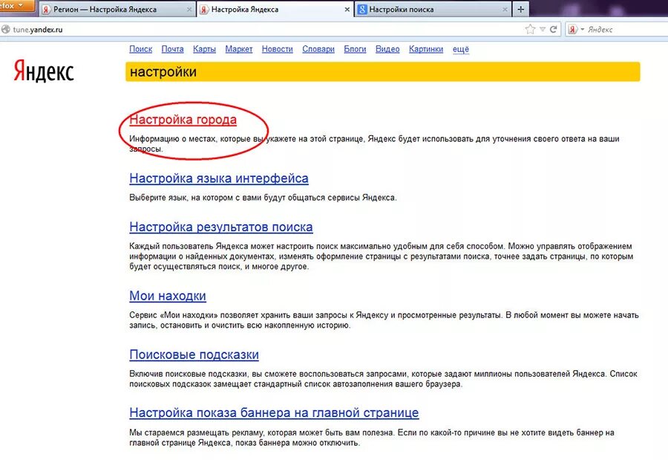The height and width of the screenshot is (460, 668).
Task: Open a new browser tab
Action: pos(520,10)
